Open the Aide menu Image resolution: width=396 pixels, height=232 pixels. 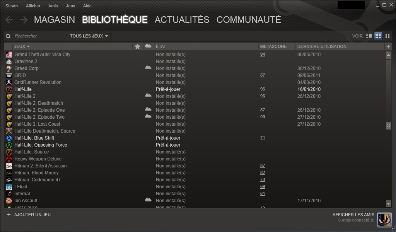pos(87,6)
